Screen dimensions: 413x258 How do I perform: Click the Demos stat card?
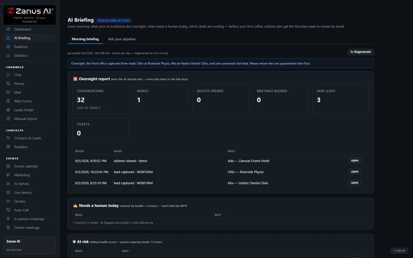tap(161, 99)
